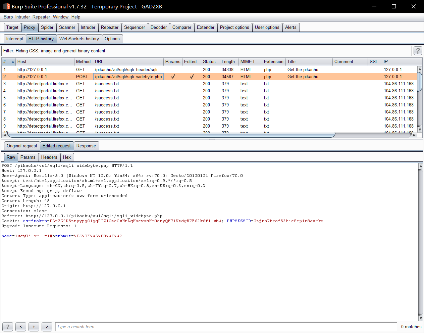Click the Burp Suite logo icon
The height and width of the screenshot is (333, 424).
(x=7, y=6)
